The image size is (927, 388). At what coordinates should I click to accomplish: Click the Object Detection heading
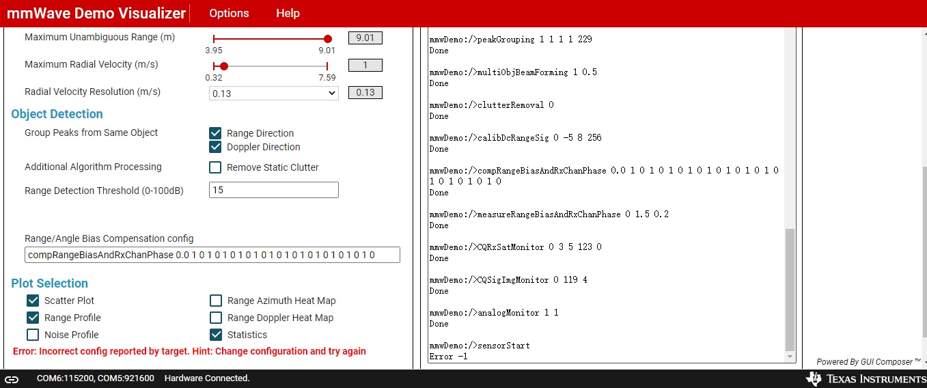tap(57, 114)
